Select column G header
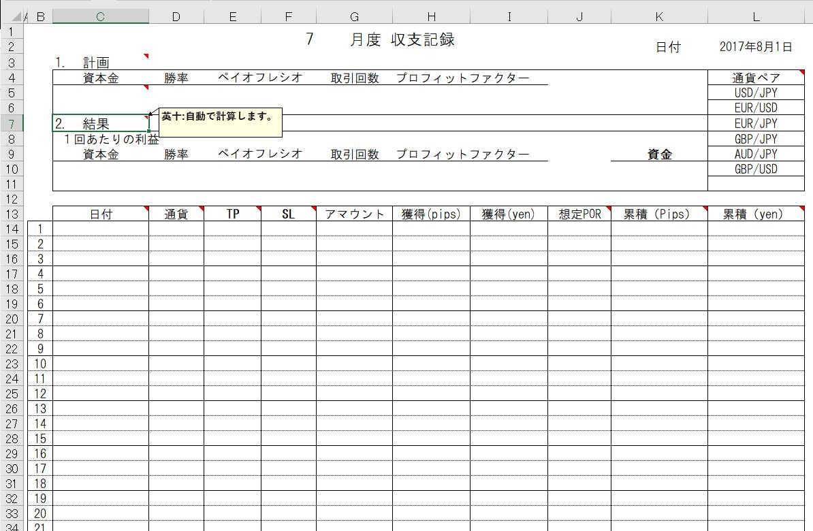 [354, 17]
